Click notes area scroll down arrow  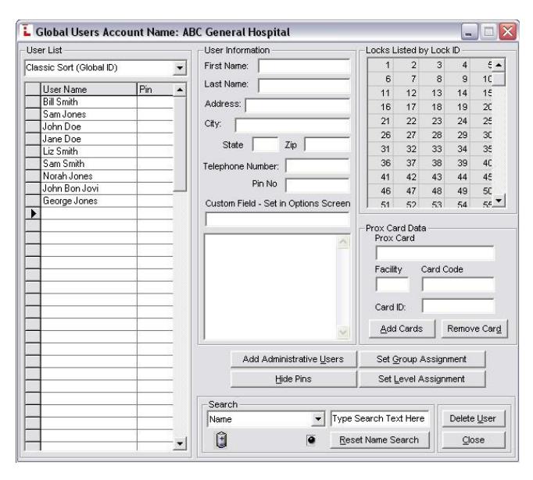point(343,332)
